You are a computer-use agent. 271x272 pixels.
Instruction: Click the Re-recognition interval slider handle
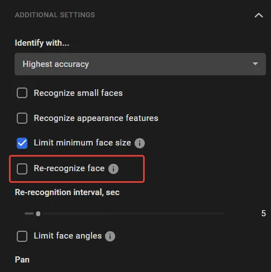(x=38, y=214)
